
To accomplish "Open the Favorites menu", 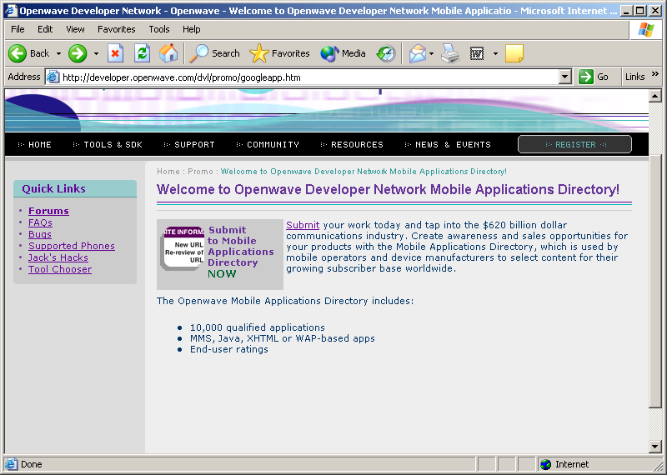I will click(x=117, y=29).
